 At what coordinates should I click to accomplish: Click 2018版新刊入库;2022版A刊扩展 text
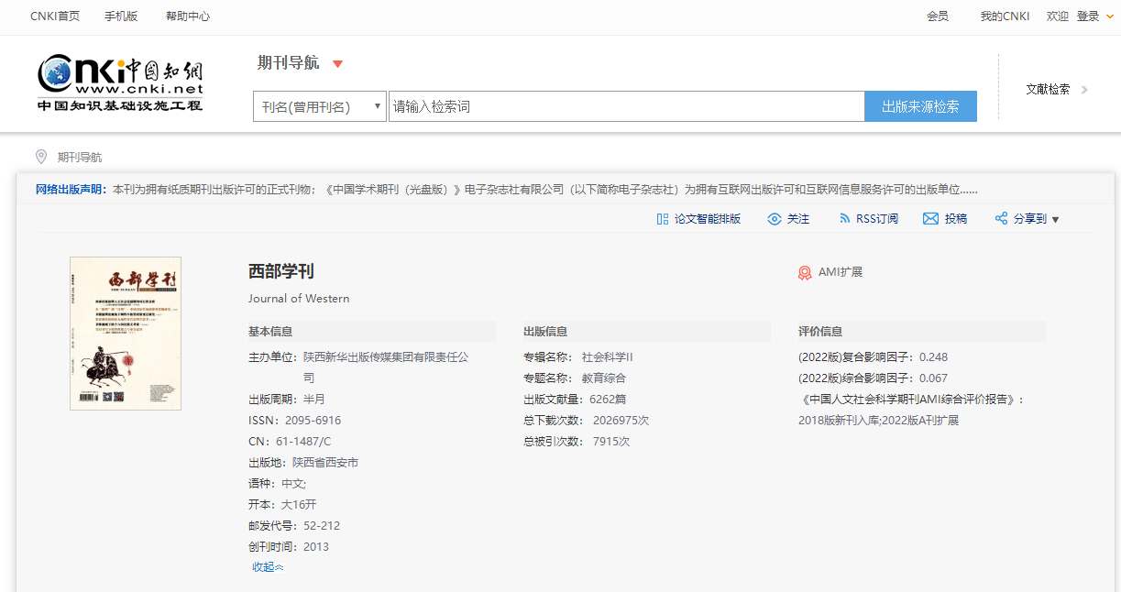pos(878,421)
